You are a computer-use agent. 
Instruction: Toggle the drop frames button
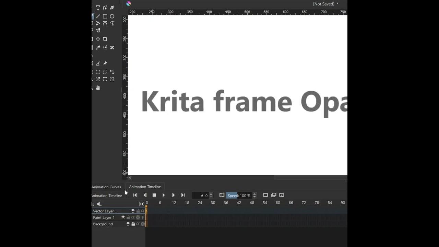[x=222, y=195]
